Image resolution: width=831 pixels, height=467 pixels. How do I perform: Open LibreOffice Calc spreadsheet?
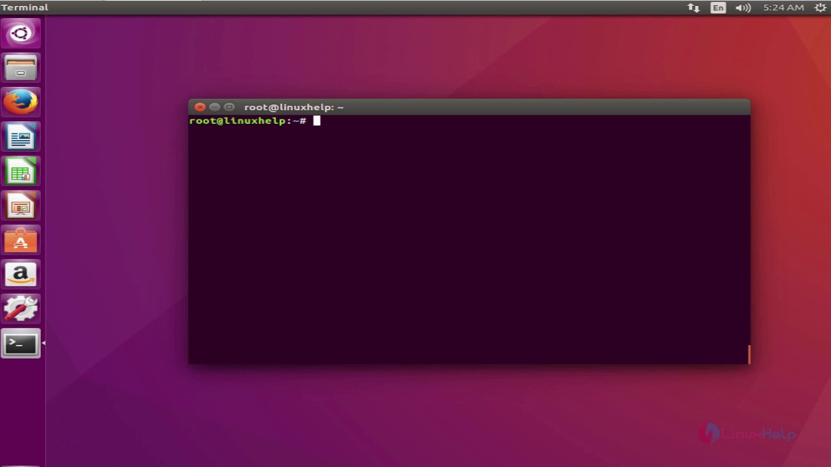pos(21,171)
